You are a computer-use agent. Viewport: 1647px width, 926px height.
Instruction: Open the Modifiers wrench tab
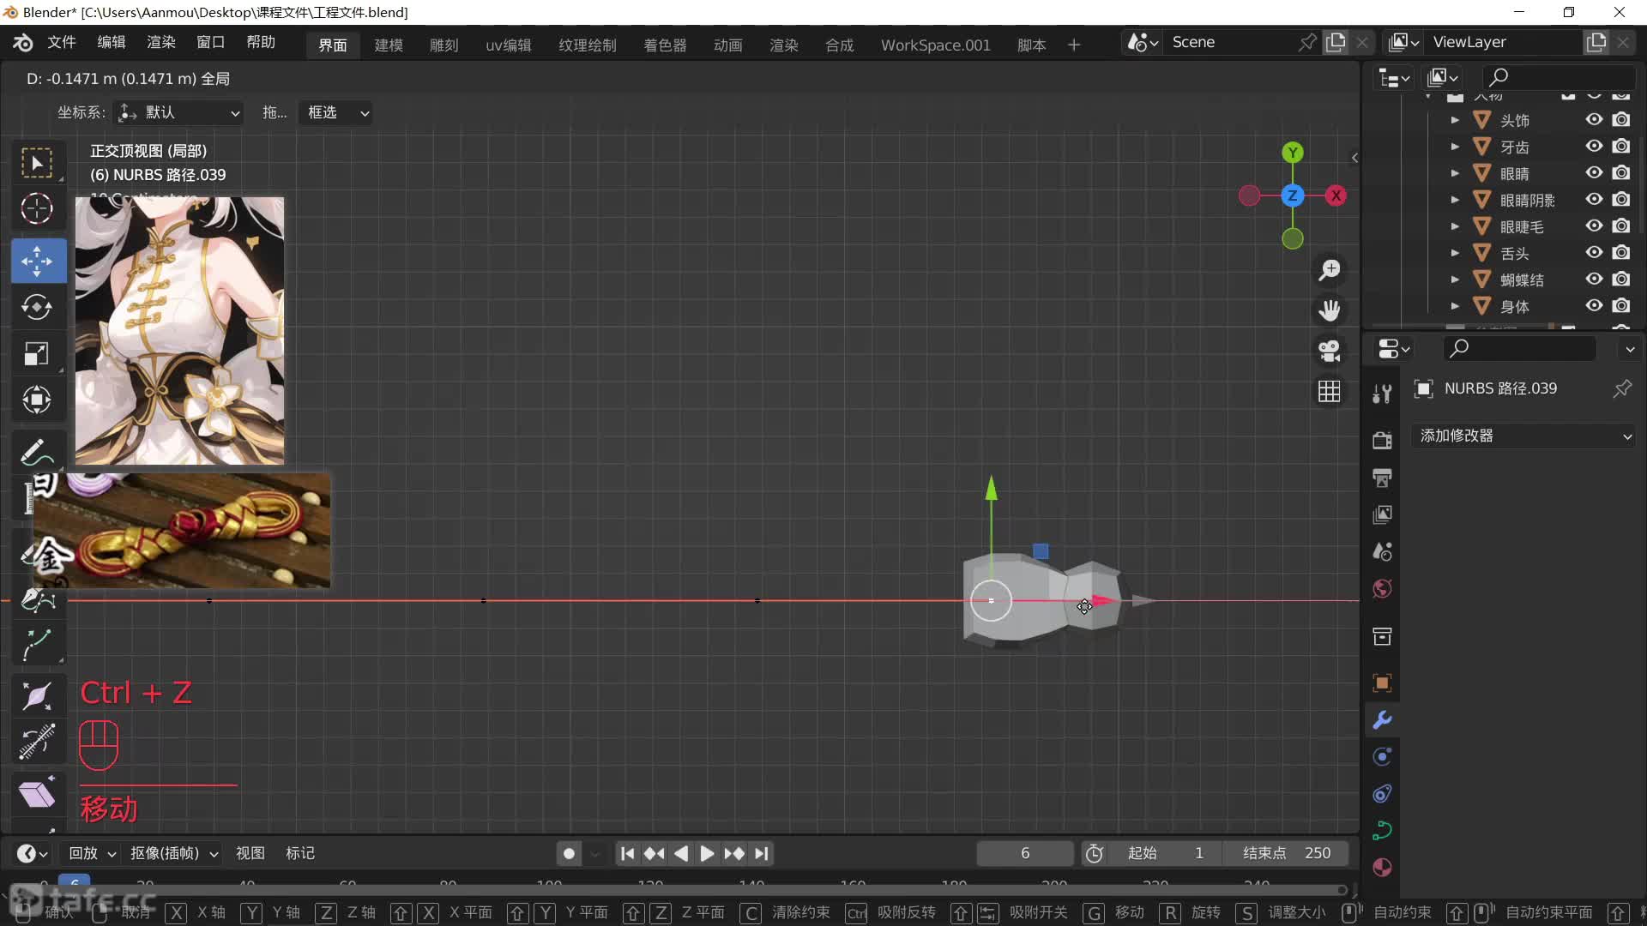click(x=1382, y=720)
